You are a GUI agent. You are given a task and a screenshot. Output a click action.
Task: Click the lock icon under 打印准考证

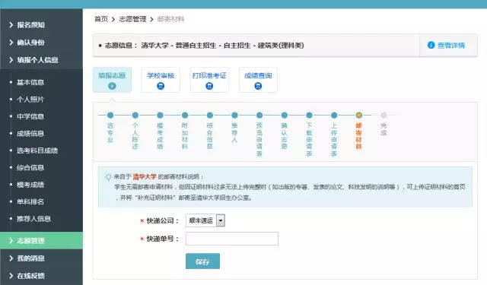[209, 86]
